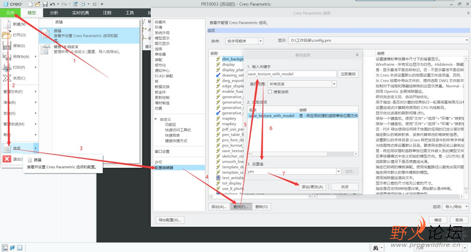The height and width of the screenshot is (252, 471).
Task: Click the 确定 button
Action: 438,220
